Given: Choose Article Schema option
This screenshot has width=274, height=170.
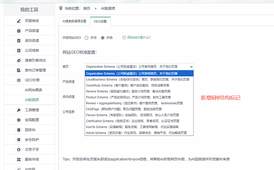Looking at the screenshot, I should 139,133.
